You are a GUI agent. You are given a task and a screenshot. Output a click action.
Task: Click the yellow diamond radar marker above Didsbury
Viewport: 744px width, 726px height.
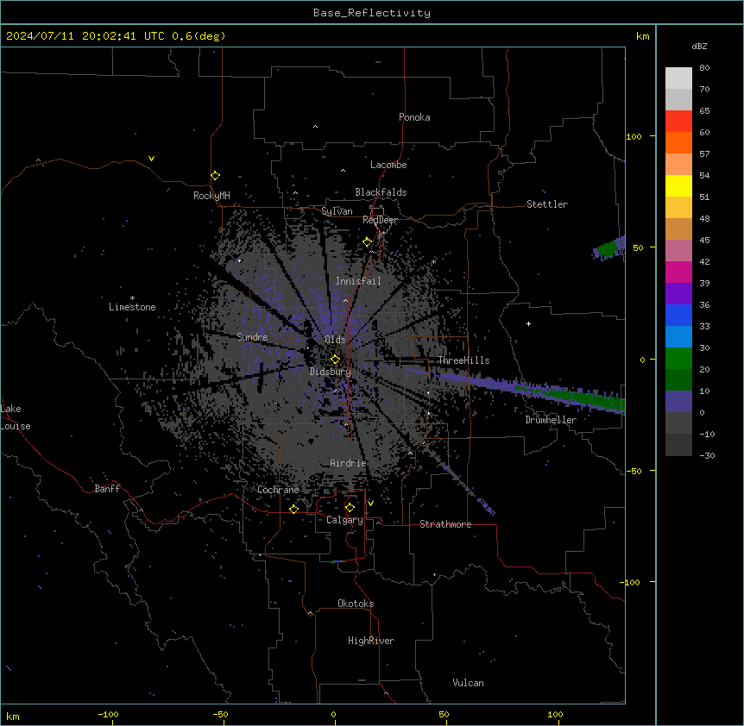(x=335, y=360)
